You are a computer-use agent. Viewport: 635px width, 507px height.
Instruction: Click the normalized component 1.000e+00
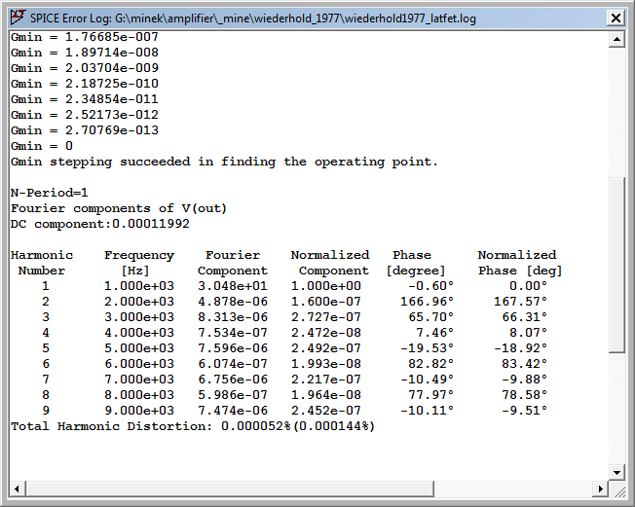coord(326,286)
